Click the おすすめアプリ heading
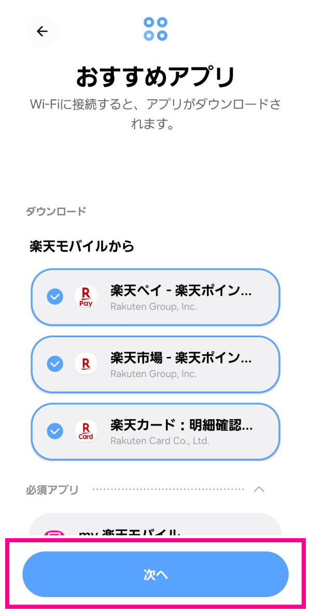The height and width of the screenshot is (613, 311). click(155, 77)
